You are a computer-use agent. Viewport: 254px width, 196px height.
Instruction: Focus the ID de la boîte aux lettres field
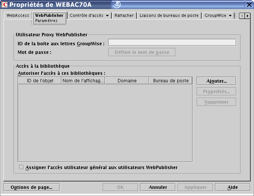172,43
